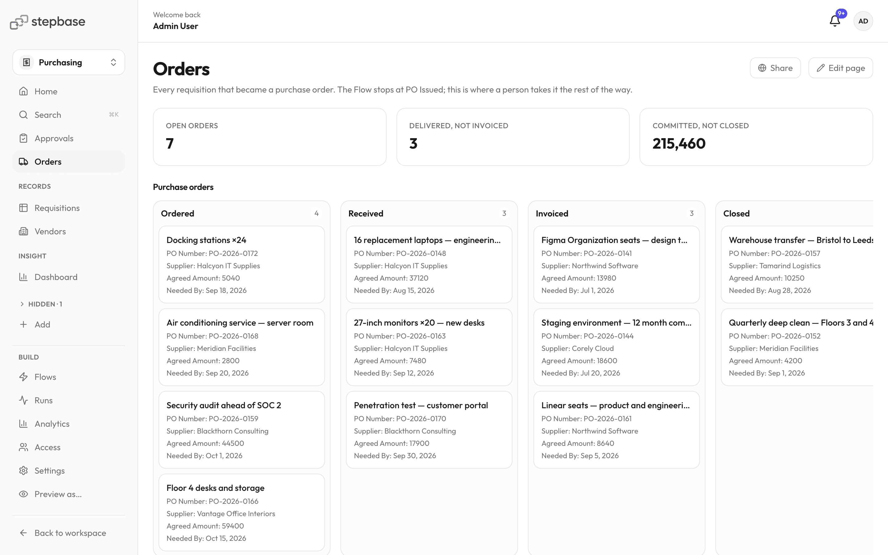Open Requisitions records page
The width and height of the screenshot is (888, 555).
coord(69,208)
